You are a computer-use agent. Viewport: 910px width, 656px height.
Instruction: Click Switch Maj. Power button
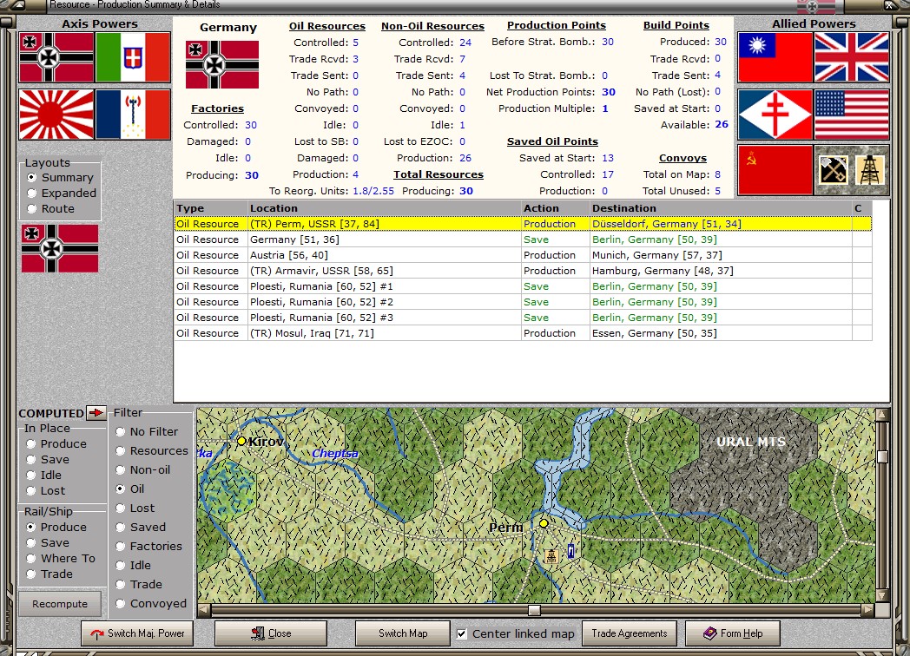pos(137,633)
